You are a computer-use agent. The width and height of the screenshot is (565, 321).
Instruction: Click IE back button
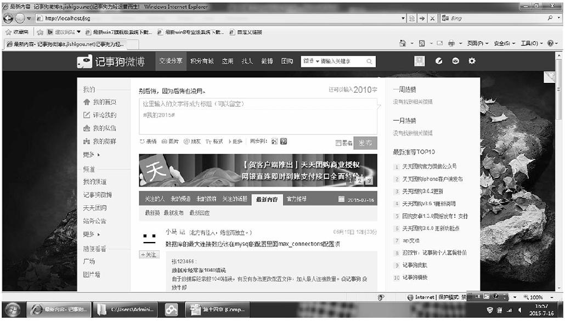[x=8, y=18]
